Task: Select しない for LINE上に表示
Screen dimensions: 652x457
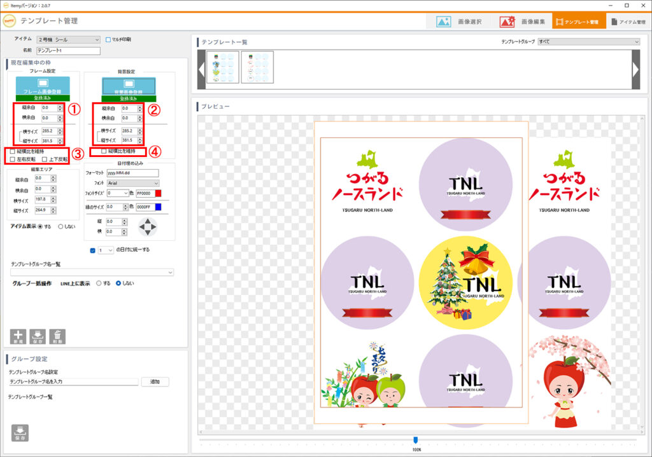Action: coord(118,283)
